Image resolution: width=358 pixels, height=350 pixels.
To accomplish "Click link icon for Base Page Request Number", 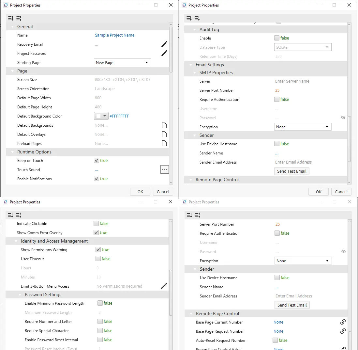I will click(343, 331).
